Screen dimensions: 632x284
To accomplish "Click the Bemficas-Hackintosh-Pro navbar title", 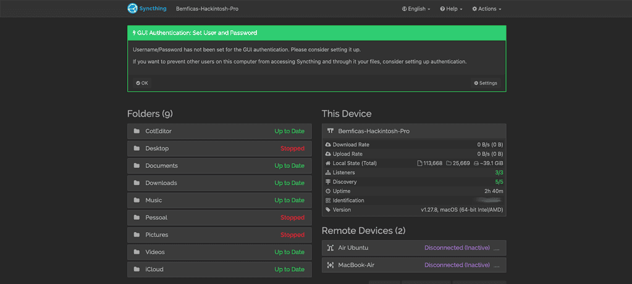I will click(x=207, y=9).
